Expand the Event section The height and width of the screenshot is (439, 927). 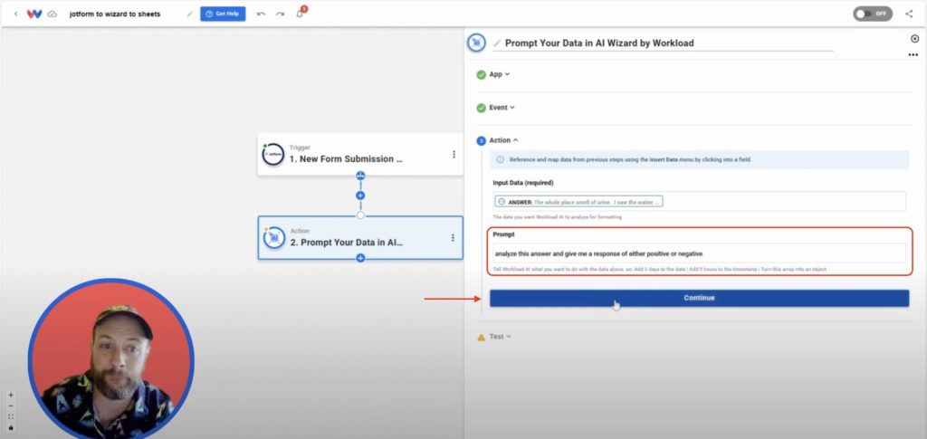pos(502,108)
